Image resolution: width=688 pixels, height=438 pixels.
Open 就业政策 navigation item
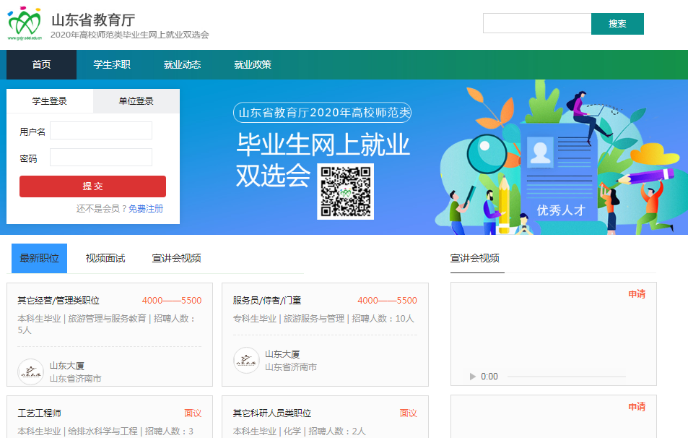tap(253, 64)
